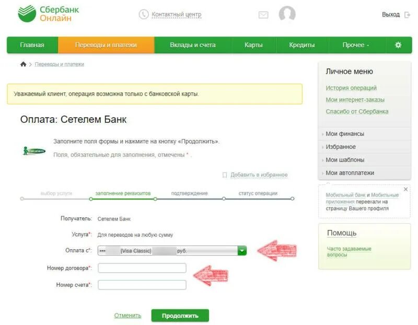Screen dimensions: 418x325
Task: Click the add-to-favorites icon
Action: point(225,175)
